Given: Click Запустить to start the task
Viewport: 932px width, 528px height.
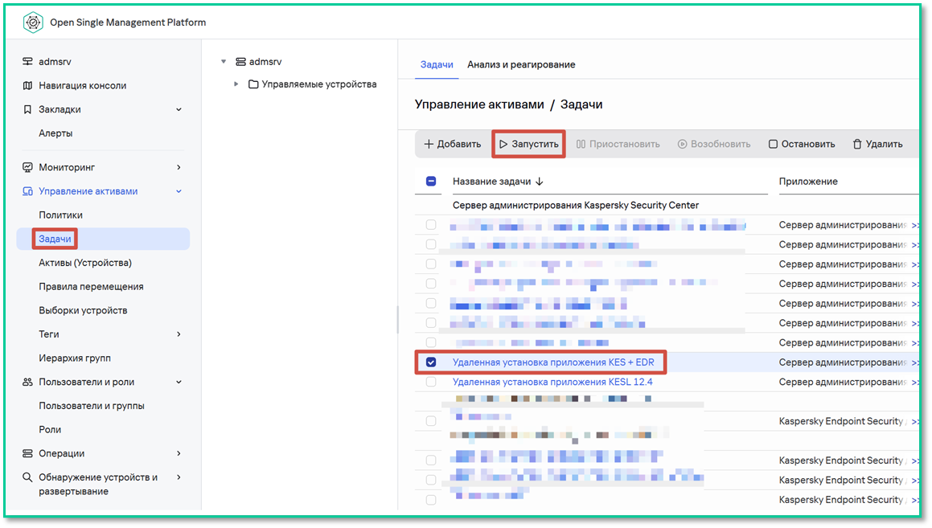Looking at the screenshot, I should point(529,145).
